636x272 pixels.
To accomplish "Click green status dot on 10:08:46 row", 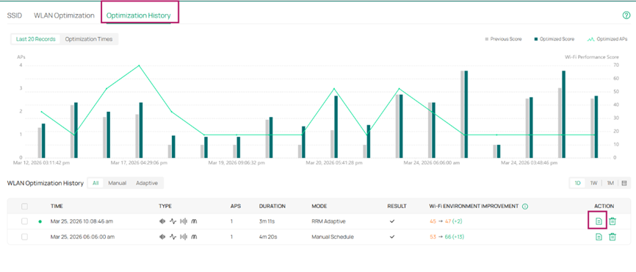I will 40,222.
